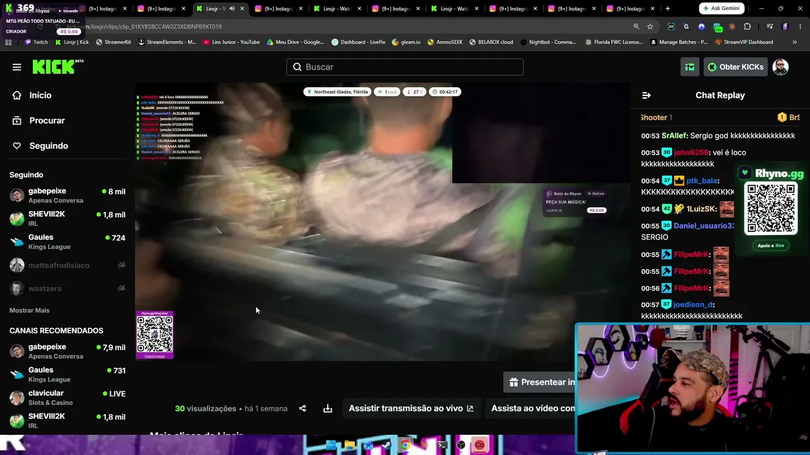
Task: Click the QR code overlay in video corner
Action: click(154, 335)
